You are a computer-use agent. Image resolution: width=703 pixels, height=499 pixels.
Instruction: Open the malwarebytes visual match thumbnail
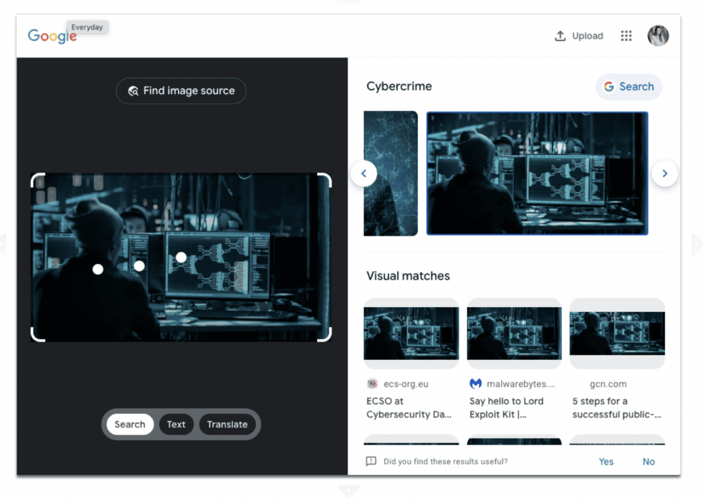click(514, 333)
